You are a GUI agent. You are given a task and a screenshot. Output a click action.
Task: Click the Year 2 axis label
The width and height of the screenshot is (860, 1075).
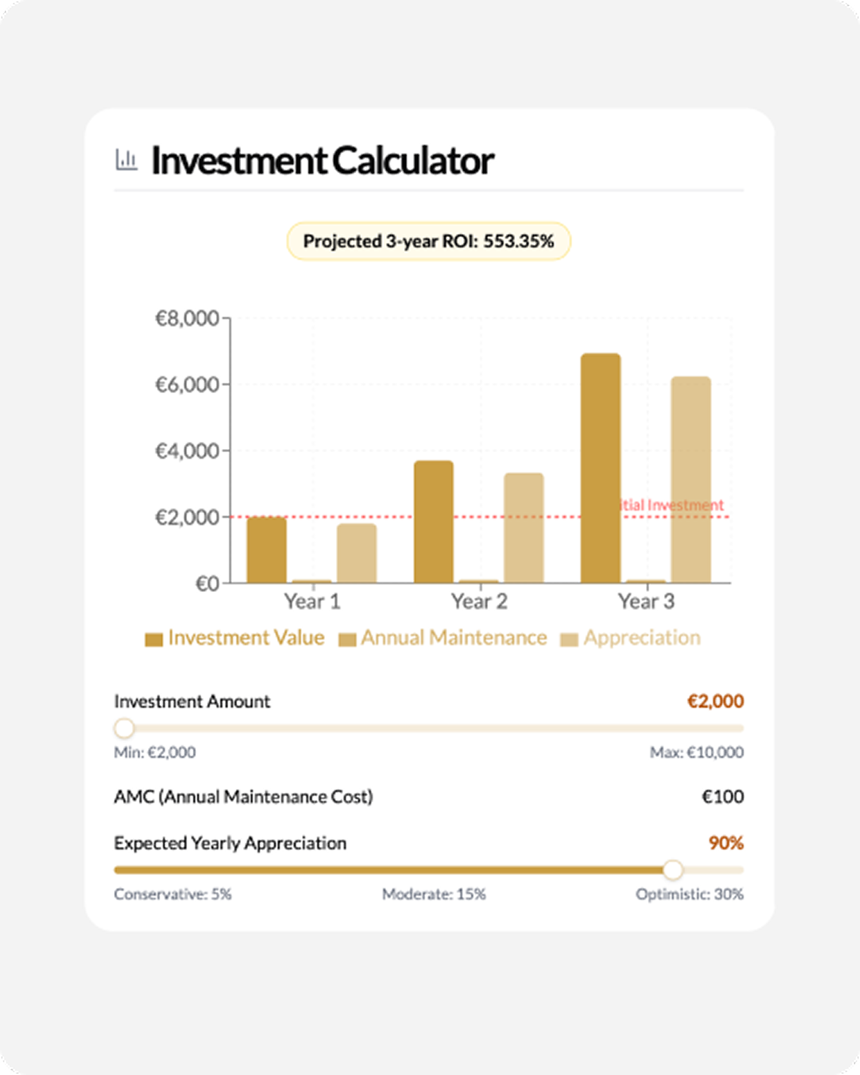(479, 601)
